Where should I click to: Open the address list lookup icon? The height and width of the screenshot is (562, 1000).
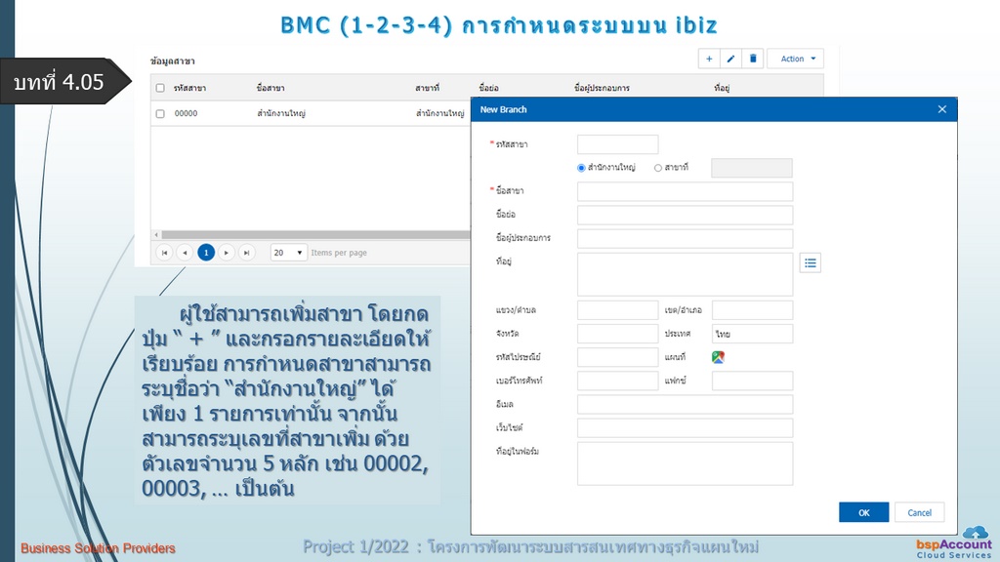810,263
